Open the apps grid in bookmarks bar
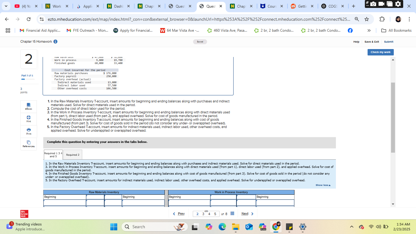 [x=8, y=30]
